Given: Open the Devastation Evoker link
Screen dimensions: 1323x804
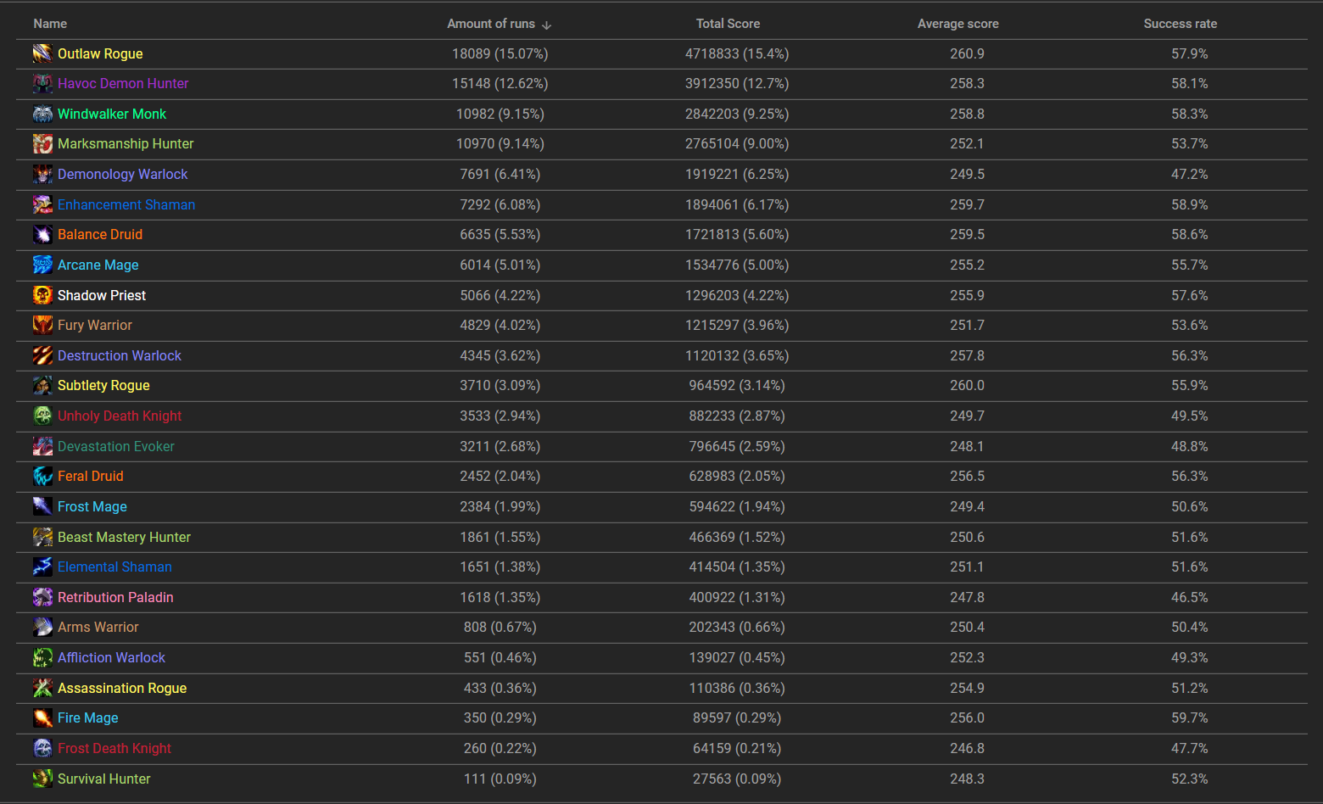Looking at the screenshot, I should (x=116, y=446).
